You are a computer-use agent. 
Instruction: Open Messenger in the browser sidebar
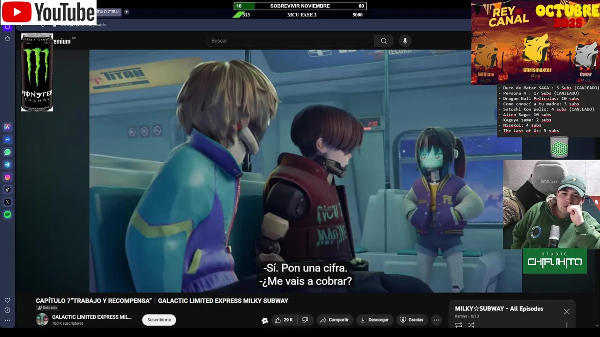click(7, 139)
